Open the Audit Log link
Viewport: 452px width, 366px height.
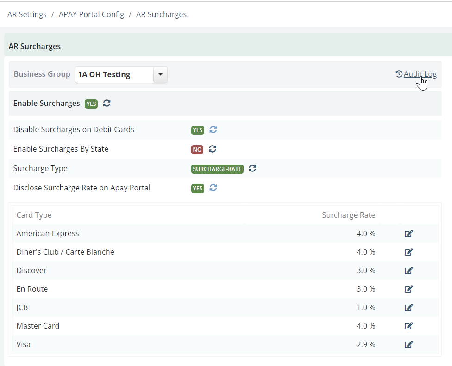(420, 74)
